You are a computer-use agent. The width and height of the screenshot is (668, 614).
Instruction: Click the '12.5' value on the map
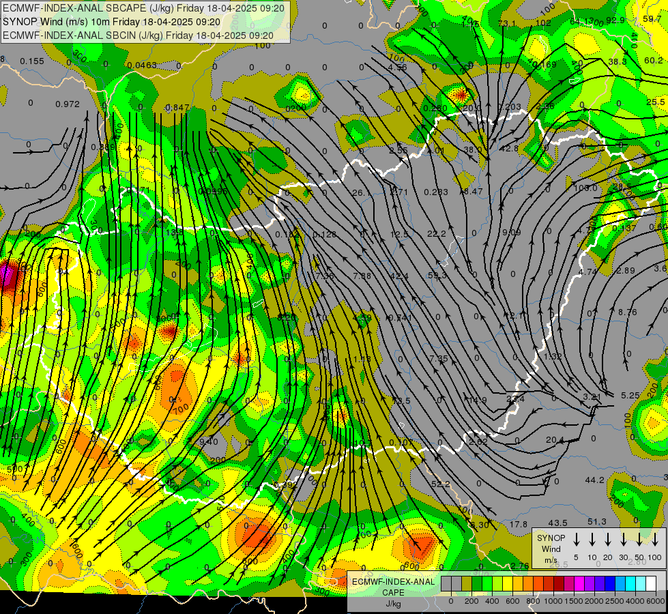(x=399, y=235)
